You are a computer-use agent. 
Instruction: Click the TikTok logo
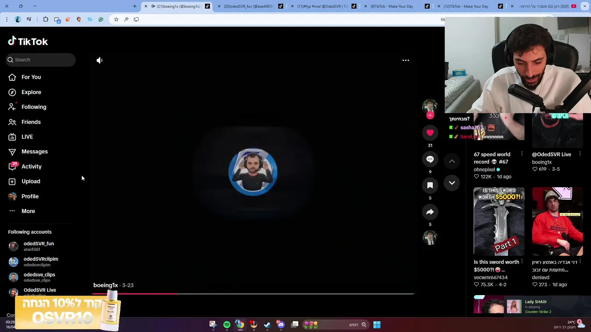point(28,41)
